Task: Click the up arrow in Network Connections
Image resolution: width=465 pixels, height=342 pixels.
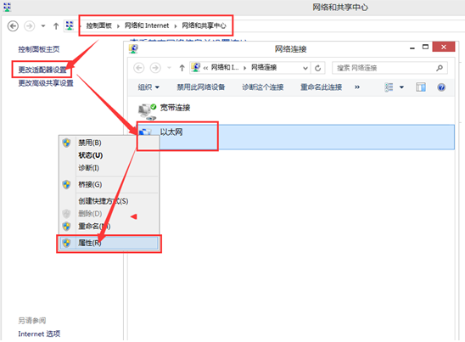Action: (x=182, y=68)
